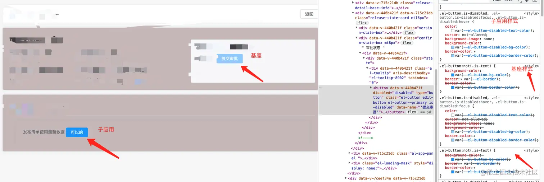The image size is (544, 182).
Task: Open swatch for active --el-button-disabled-text-color value
Action: (x=453, y=31)
